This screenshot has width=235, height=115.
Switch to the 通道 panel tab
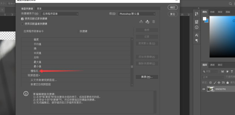tap(212, 65)
